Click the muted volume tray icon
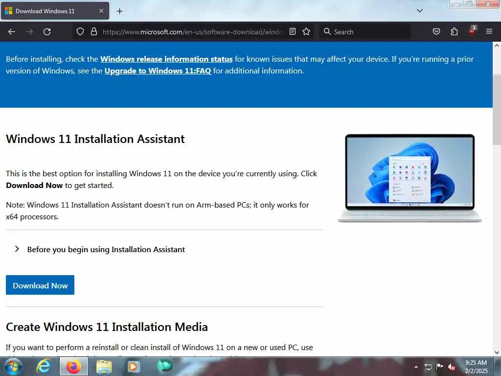Viewport: 501px width, 376px height. 452,367
